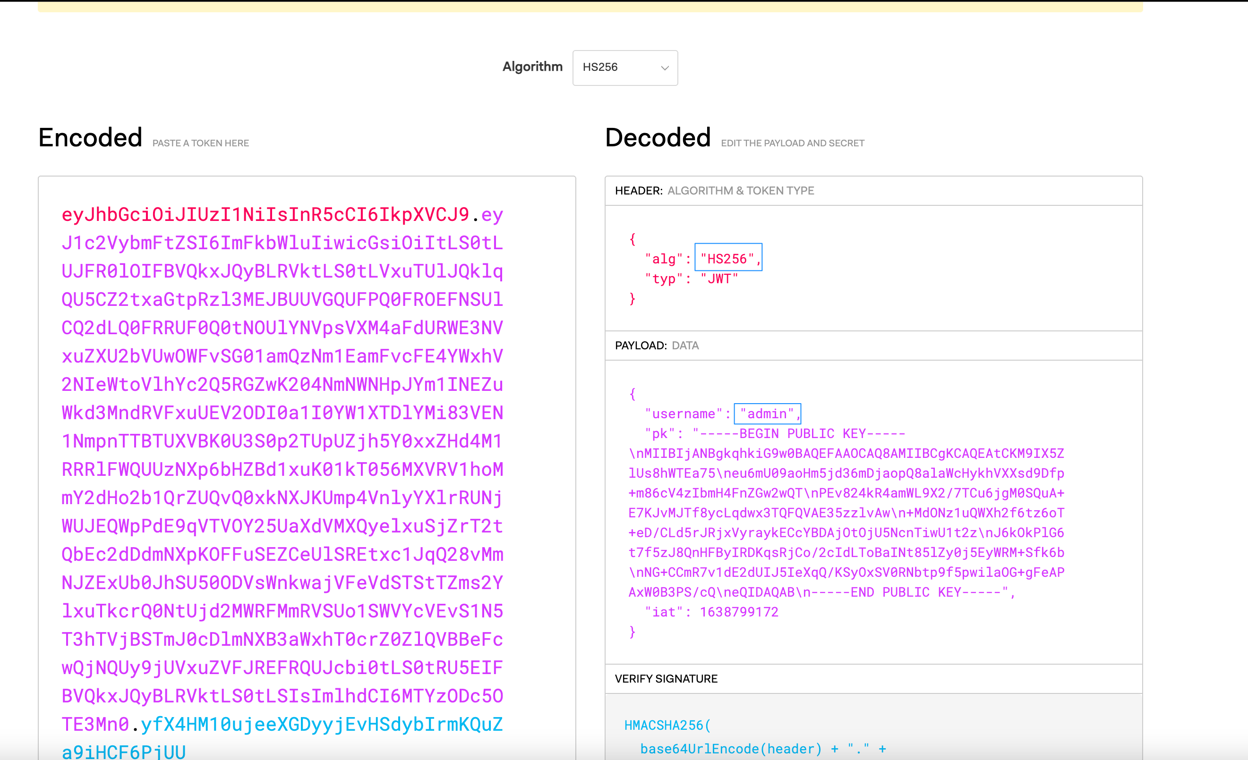
Task: Click the HMACSHA256 code in the signature box
Action: point(667,725)
